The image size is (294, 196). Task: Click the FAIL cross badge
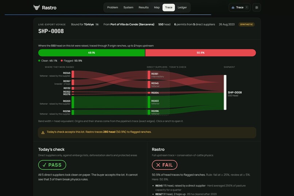(165, 165)
